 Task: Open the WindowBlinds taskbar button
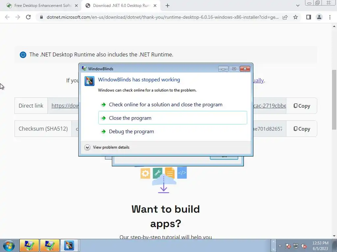click(x=69, y=245)
